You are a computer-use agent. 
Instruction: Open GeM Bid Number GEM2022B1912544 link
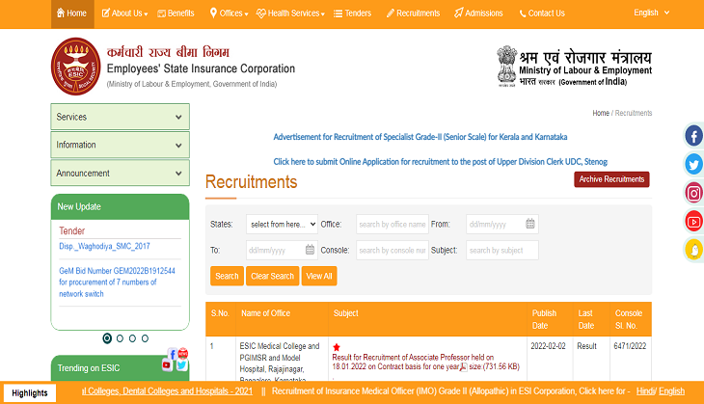coord(118,283)
